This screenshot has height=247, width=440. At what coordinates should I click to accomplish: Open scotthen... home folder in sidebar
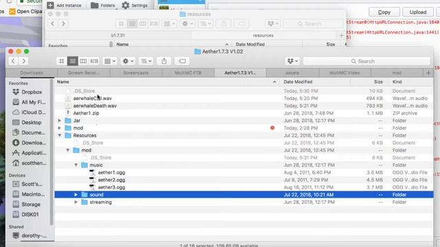[30, 163]
